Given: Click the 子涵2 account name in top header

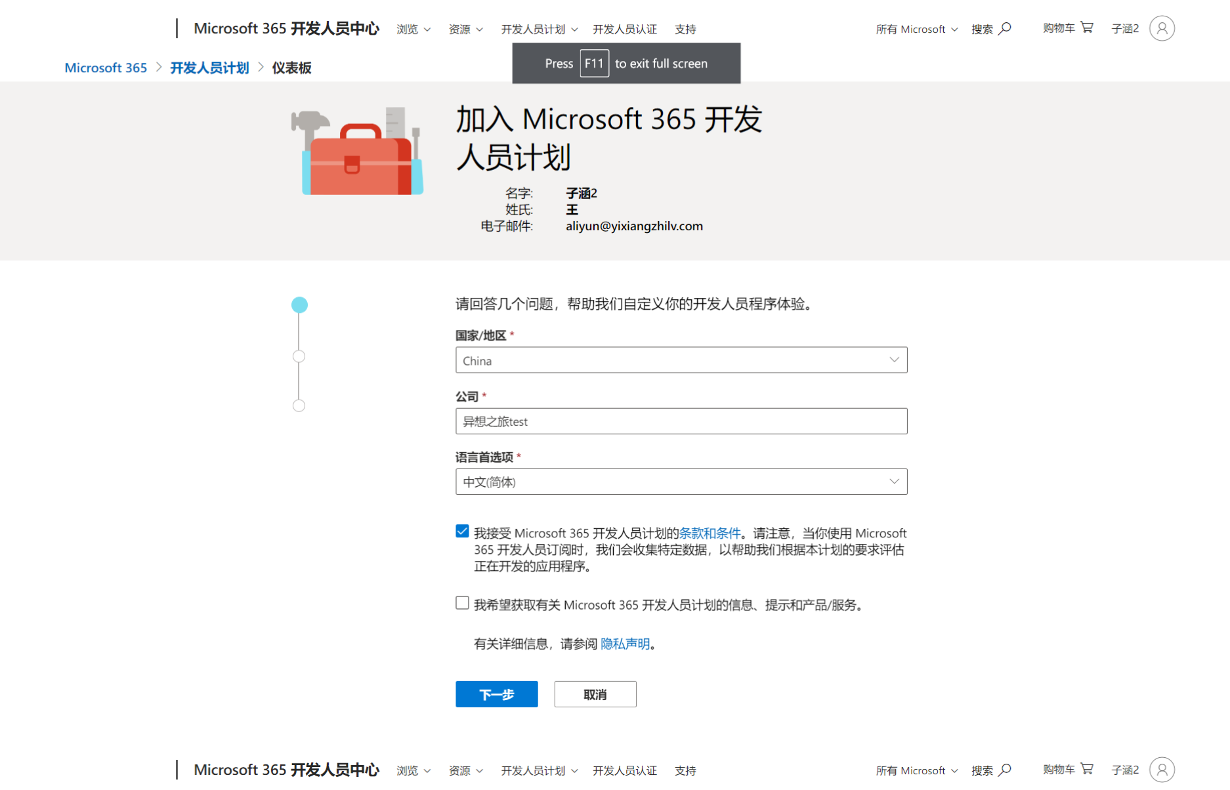Looking at the screenshot, I should click(1125, 29).
